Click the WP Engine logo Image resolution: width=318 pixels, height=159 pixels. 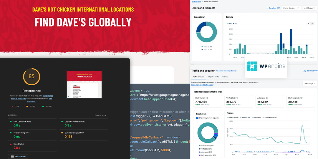(266, 66)
